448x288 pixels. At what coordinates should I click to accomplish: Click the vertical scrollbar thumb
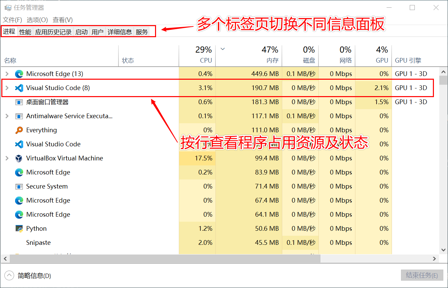pyautogui.click(x=443, y=80)
